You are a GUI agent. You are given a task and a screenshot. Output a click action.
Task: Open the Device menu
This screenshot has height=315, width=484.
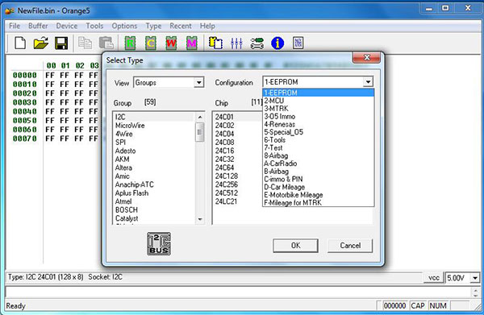point(67,26)
